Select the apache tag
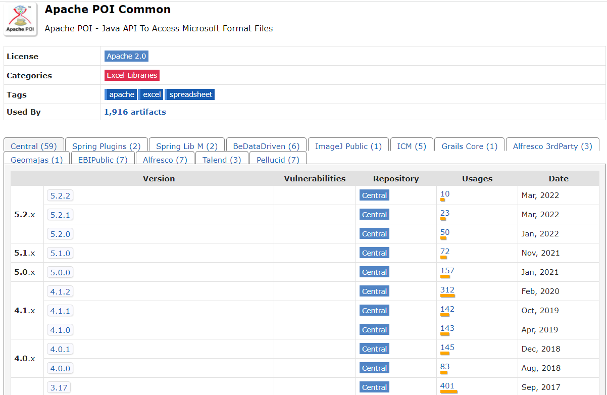Image resolution: width=607 pixels, height=395 pixels. [121, 94]
